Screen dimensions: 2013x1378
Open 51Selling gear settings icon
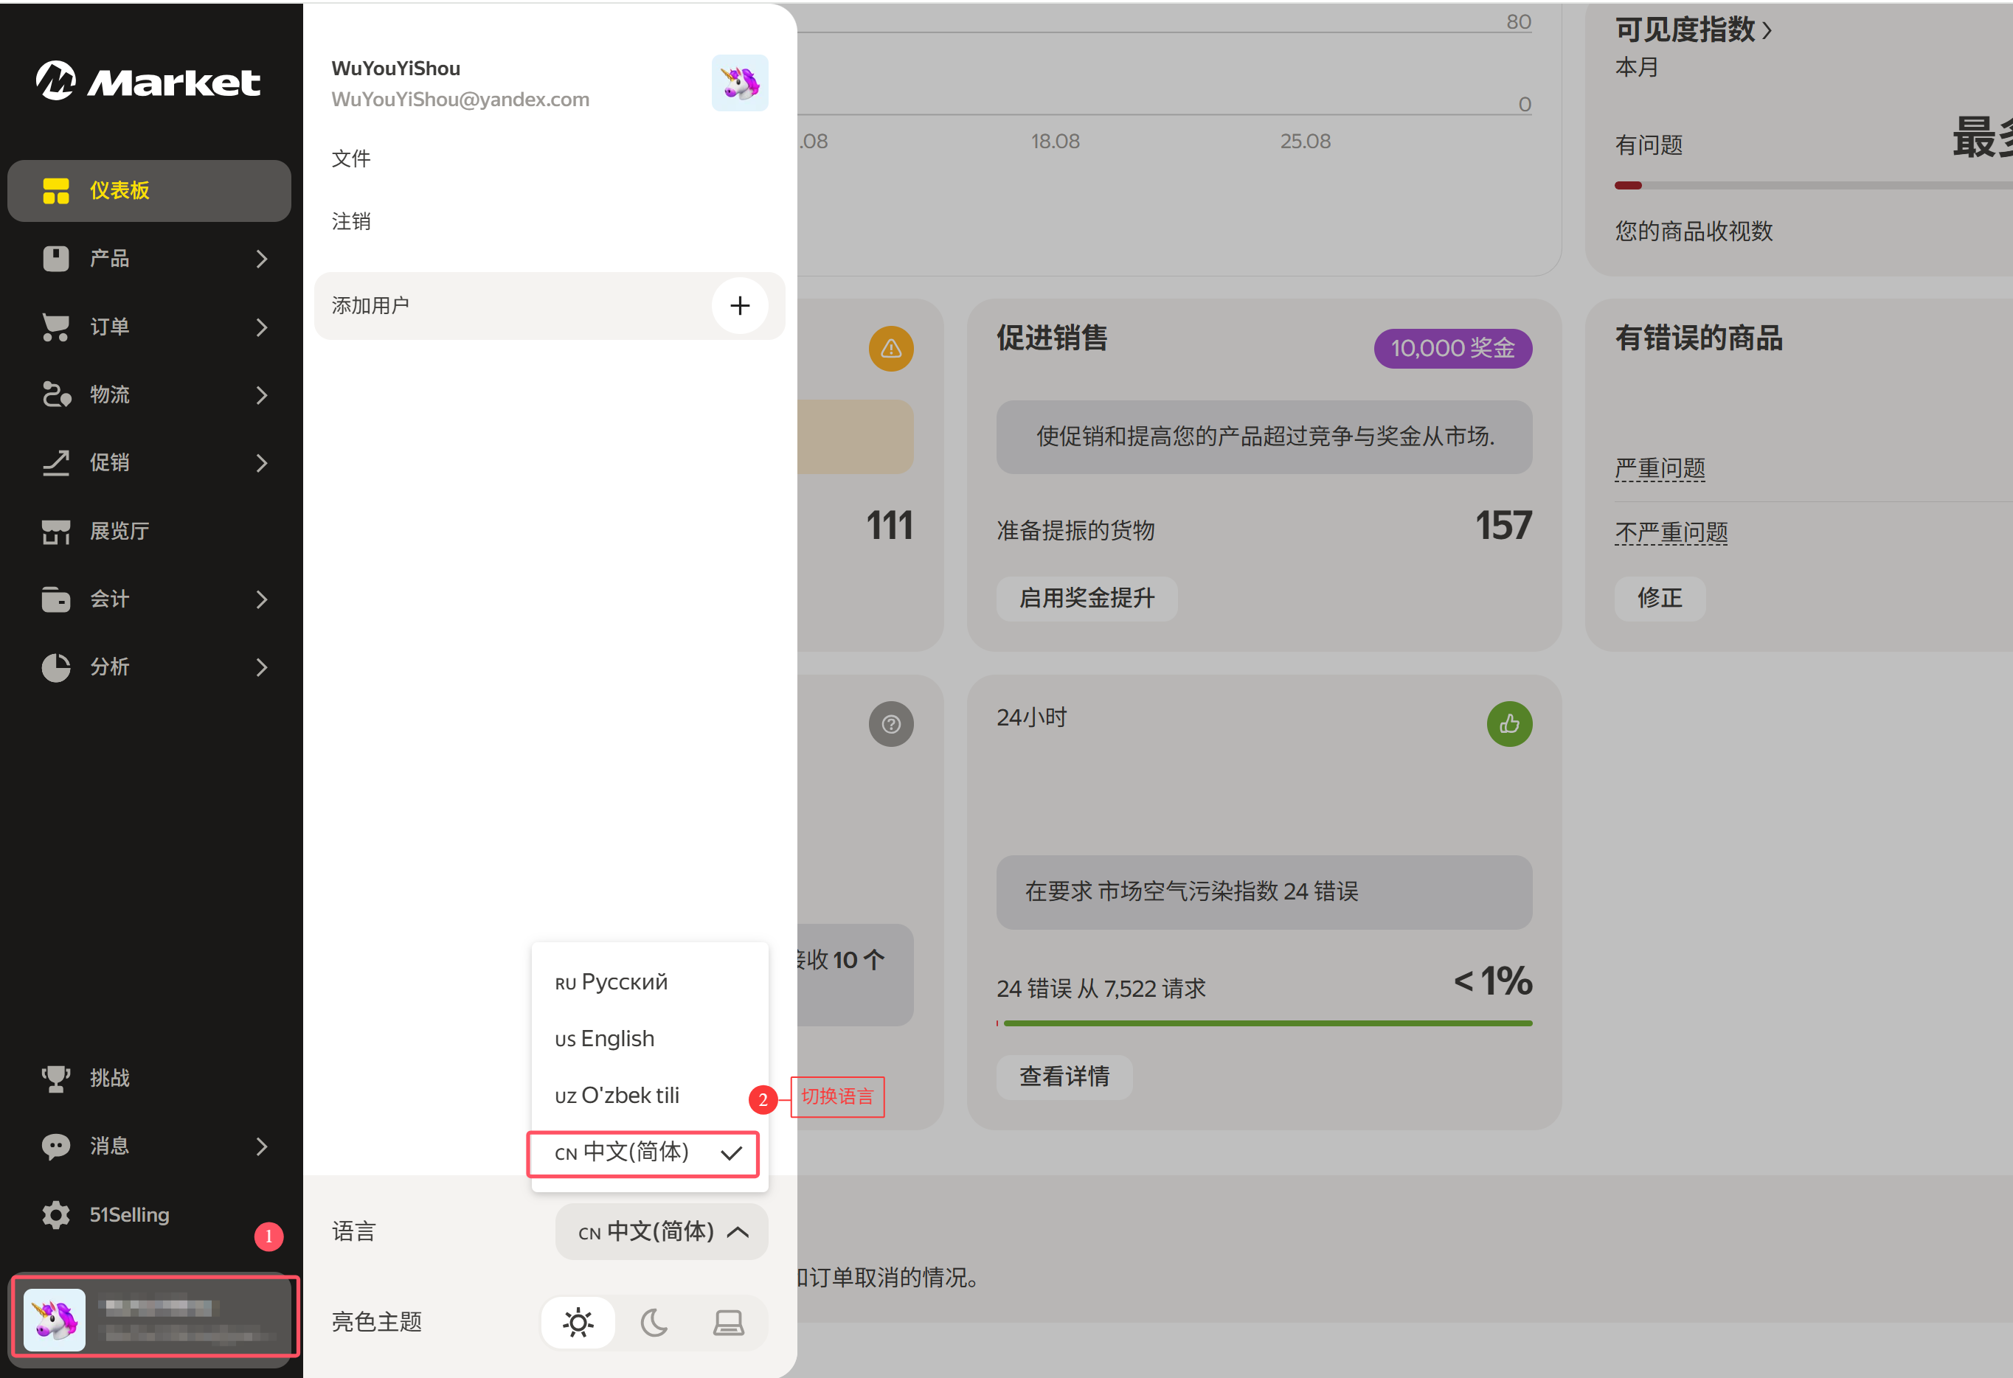[x=56, y=1214]
